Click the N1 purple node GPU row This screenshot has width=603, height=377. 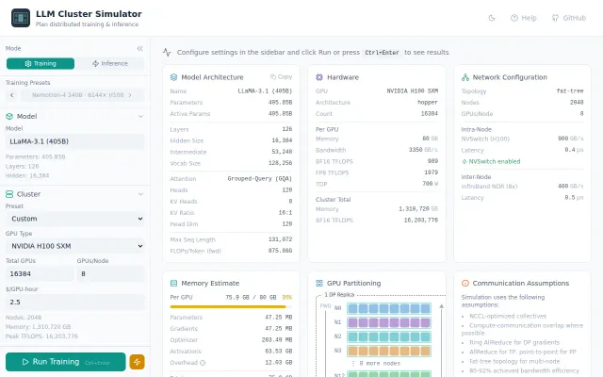click(x=389, y=322)
